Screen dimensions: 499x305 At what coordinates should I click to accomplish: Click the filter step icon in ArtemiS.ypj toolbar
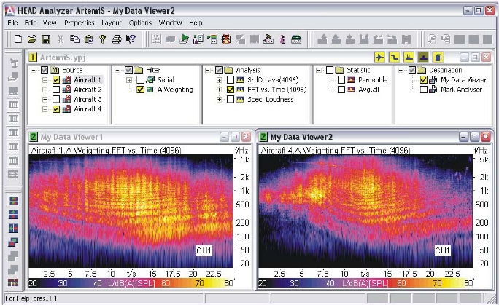click(394, 57)
